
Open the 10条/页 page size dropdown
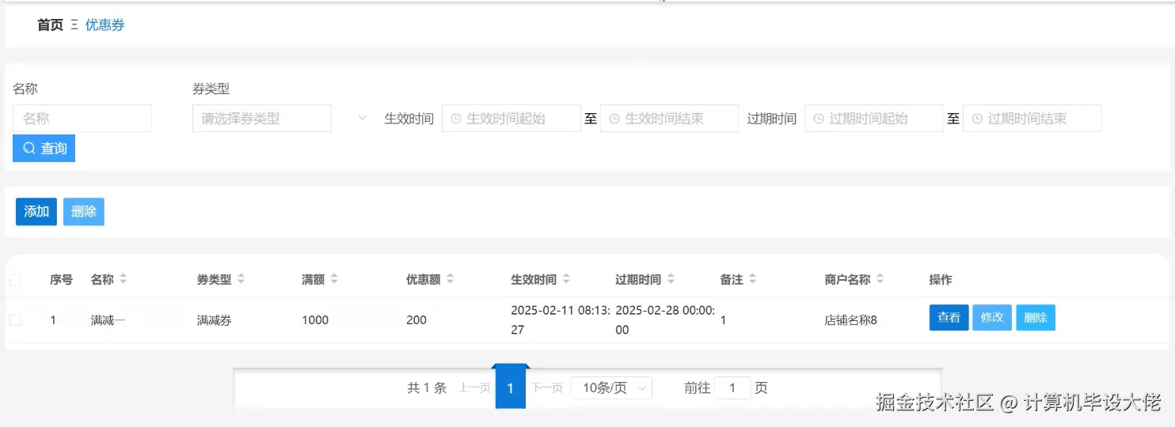611,387
